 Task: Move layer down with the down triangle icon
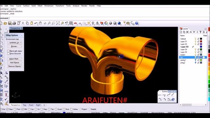coord(194,32)
